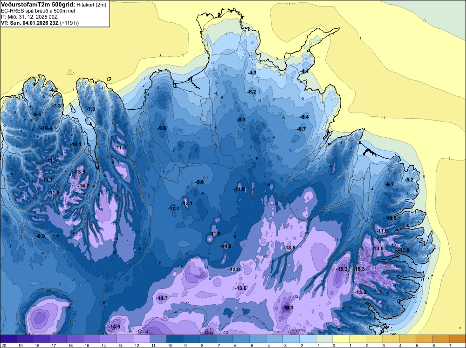Select the -10.5 temperature label
Screen dimensions: 466x348
(391, 218)
